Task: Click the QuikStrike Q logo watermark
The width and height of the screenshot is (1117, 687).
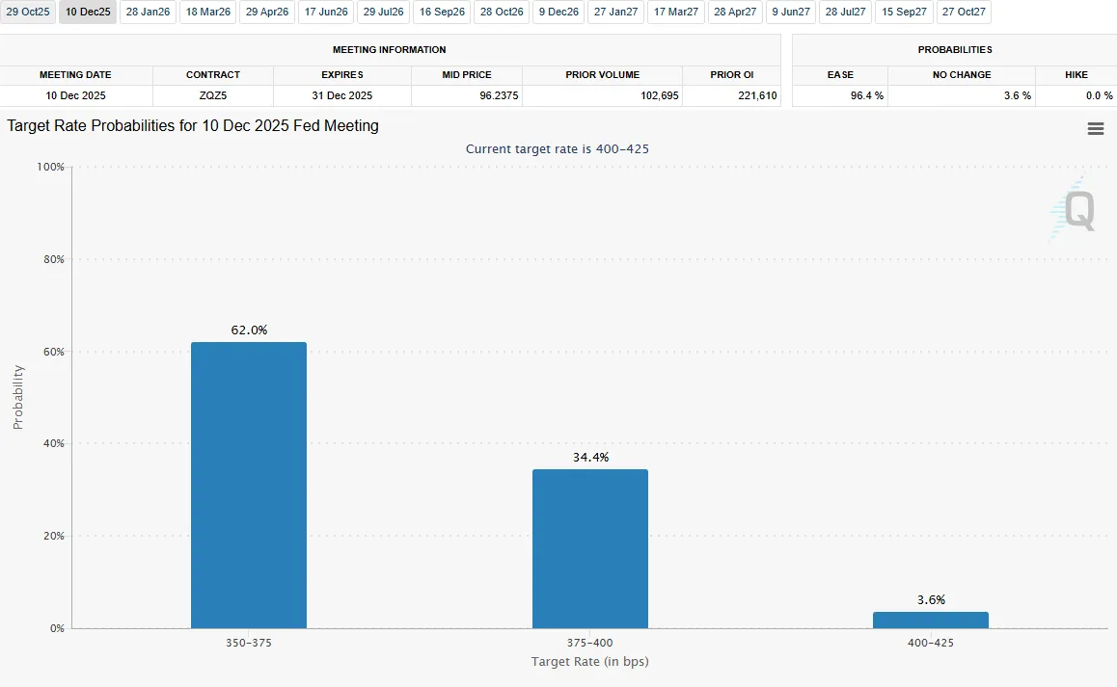Action: click(x=1074, y=210)
